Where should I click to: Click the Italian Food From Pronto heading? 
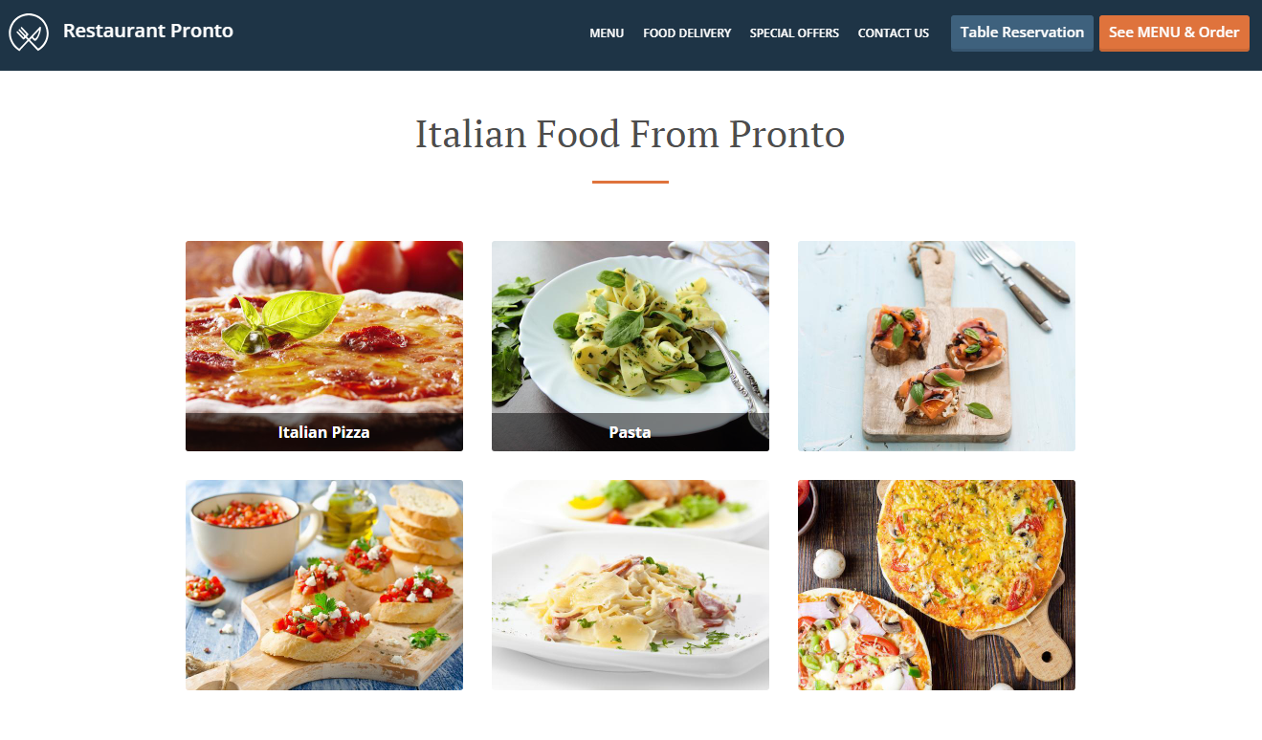[631, 134]
